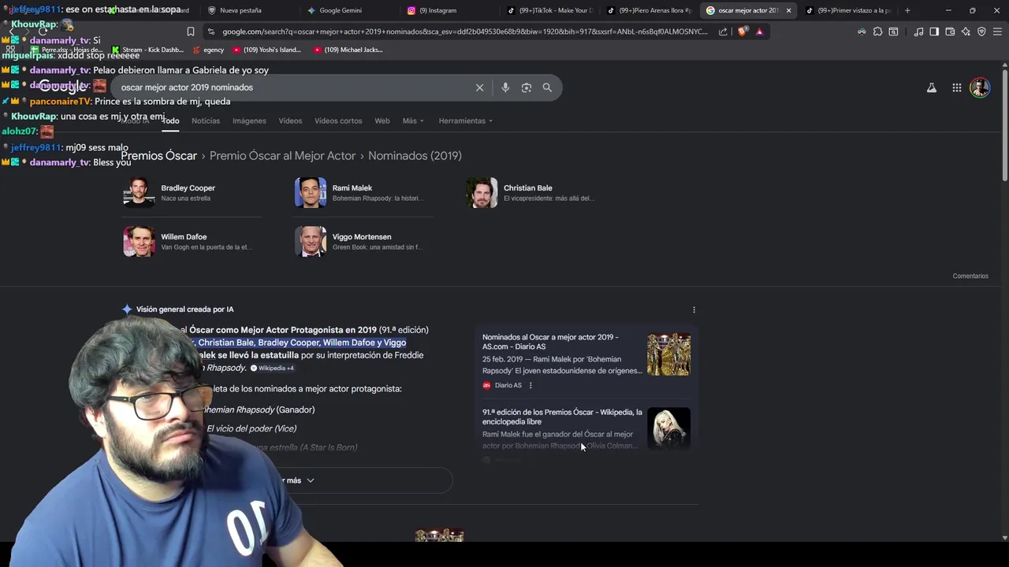
Task: Open the Google apps grid
Action: pos(957,88)
